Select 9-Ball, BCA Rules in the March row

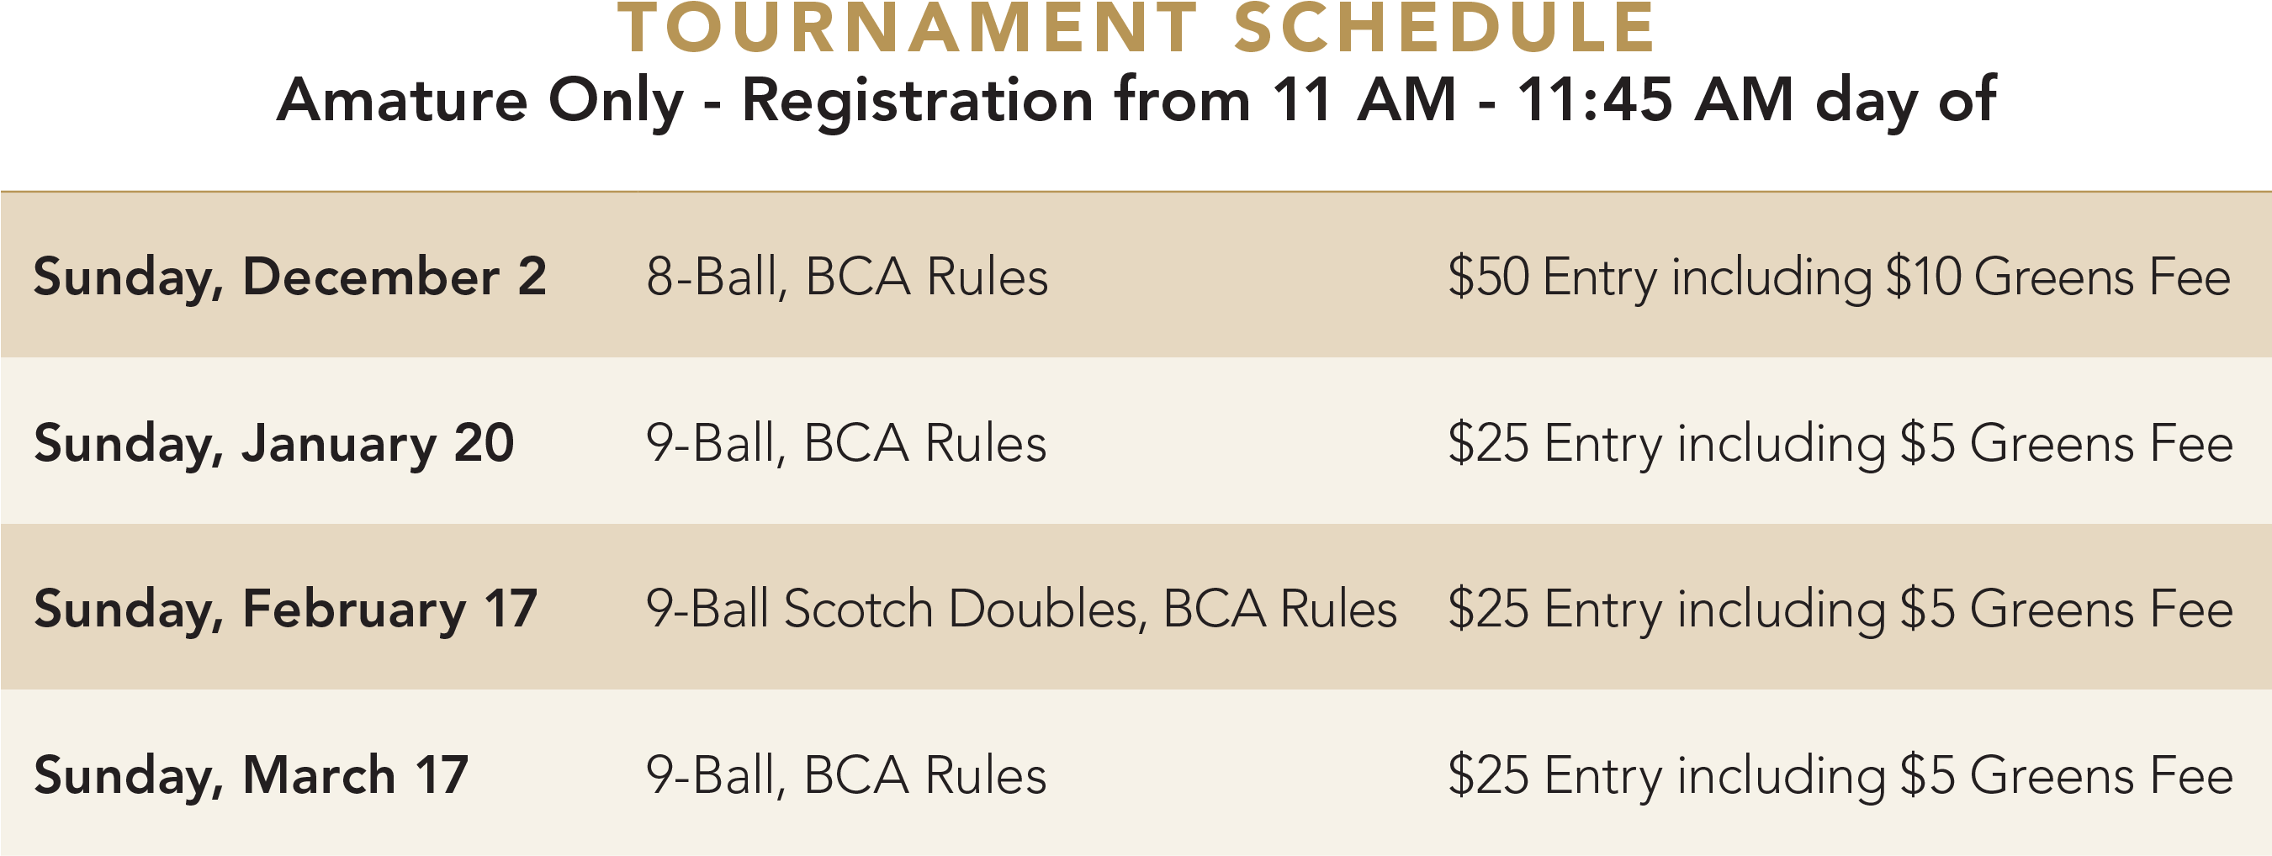pyautogui.click(x=846, y=776)
